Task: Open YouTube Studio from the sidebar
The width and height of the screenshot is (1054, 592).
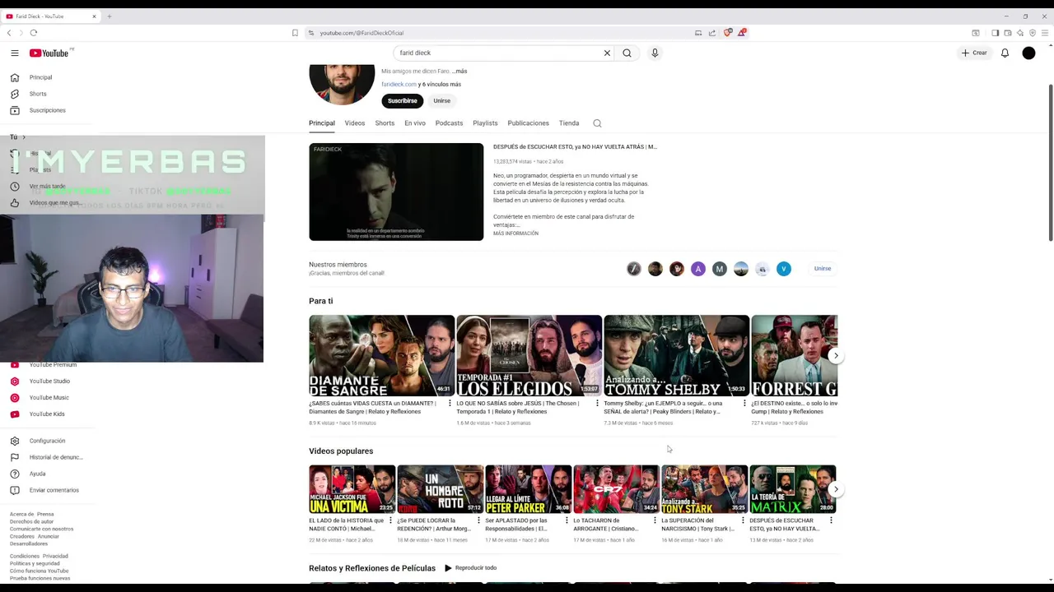Action: (x=49, y=382)
